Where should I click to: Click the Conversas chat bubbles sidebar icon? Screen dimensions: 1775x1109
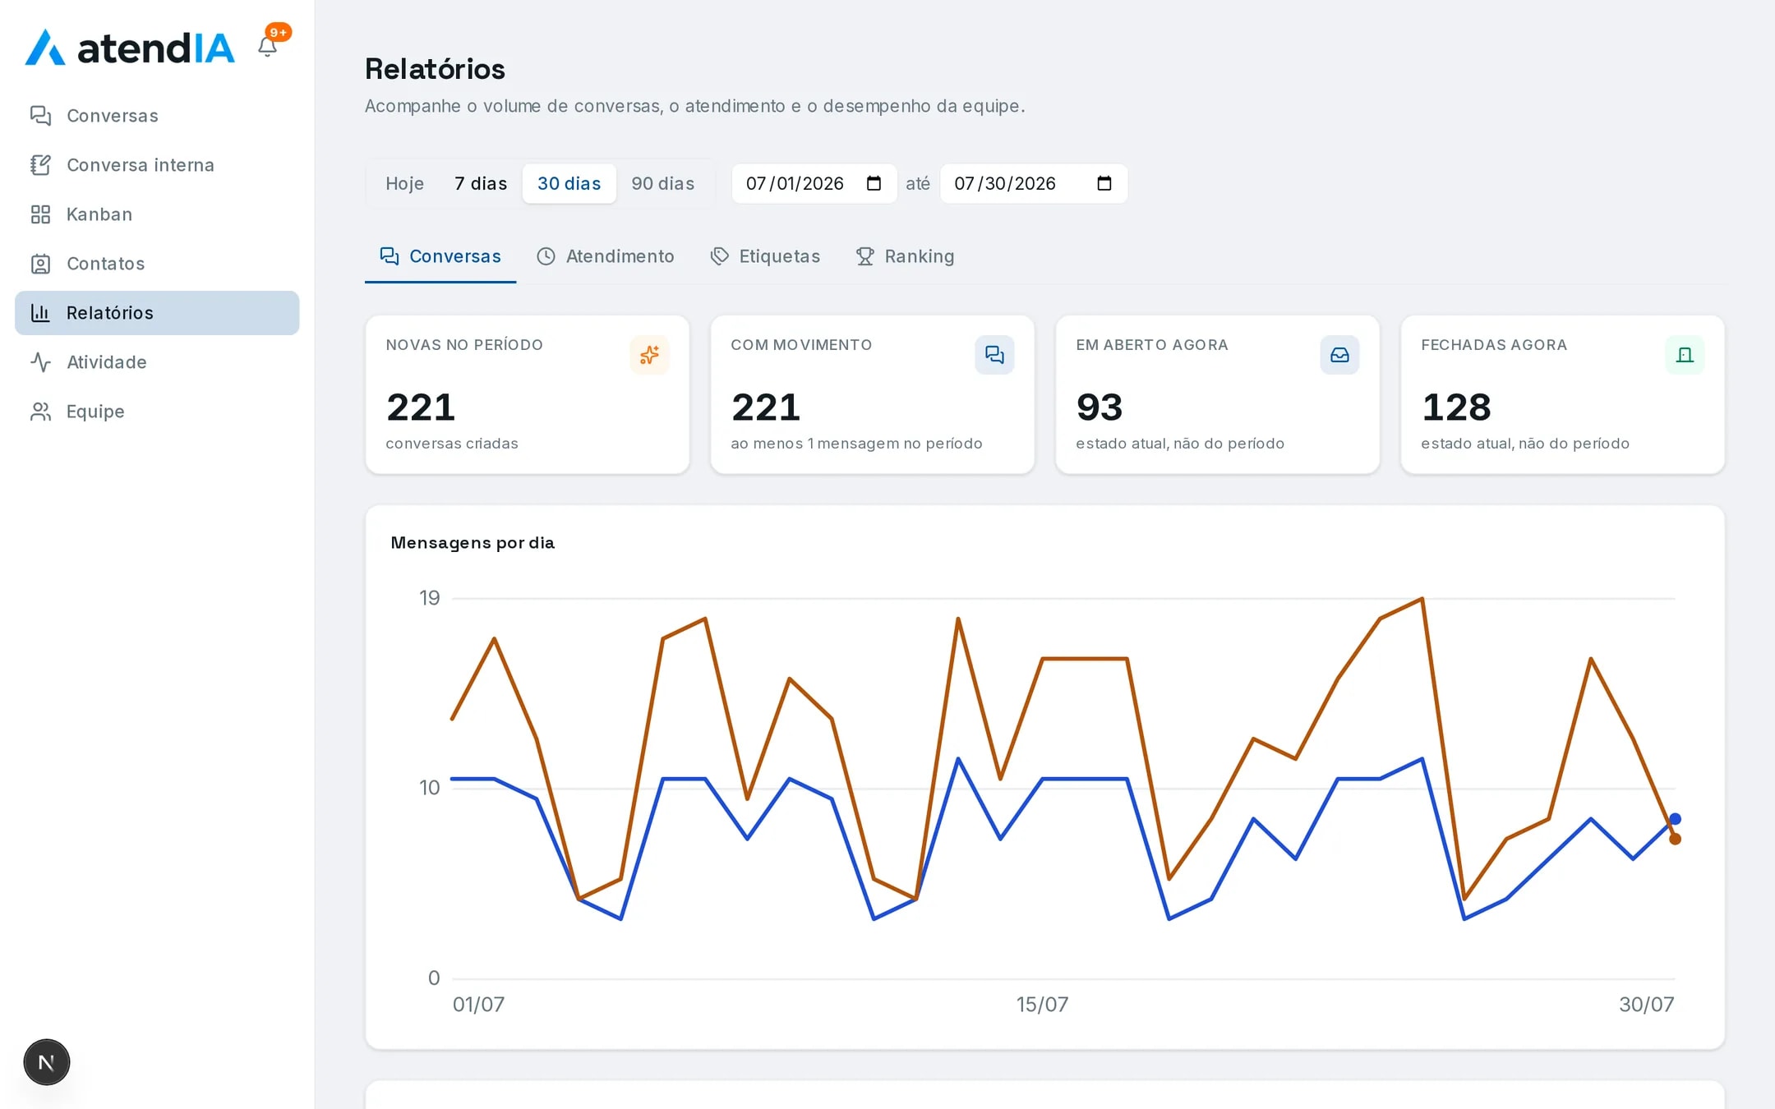coord(40,116)
